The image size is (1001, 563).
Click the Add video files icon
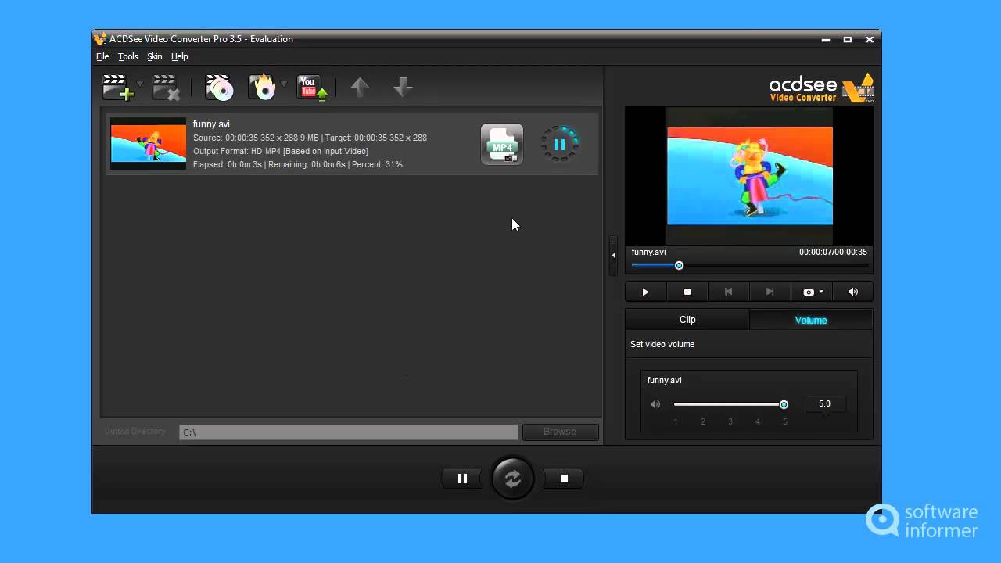117,86
